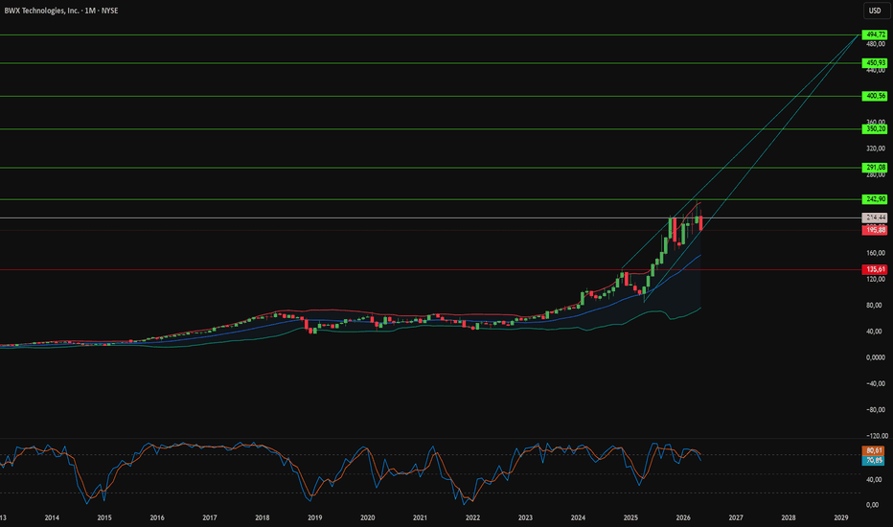Select the 450,93 green price label

(x=875, y=63)
